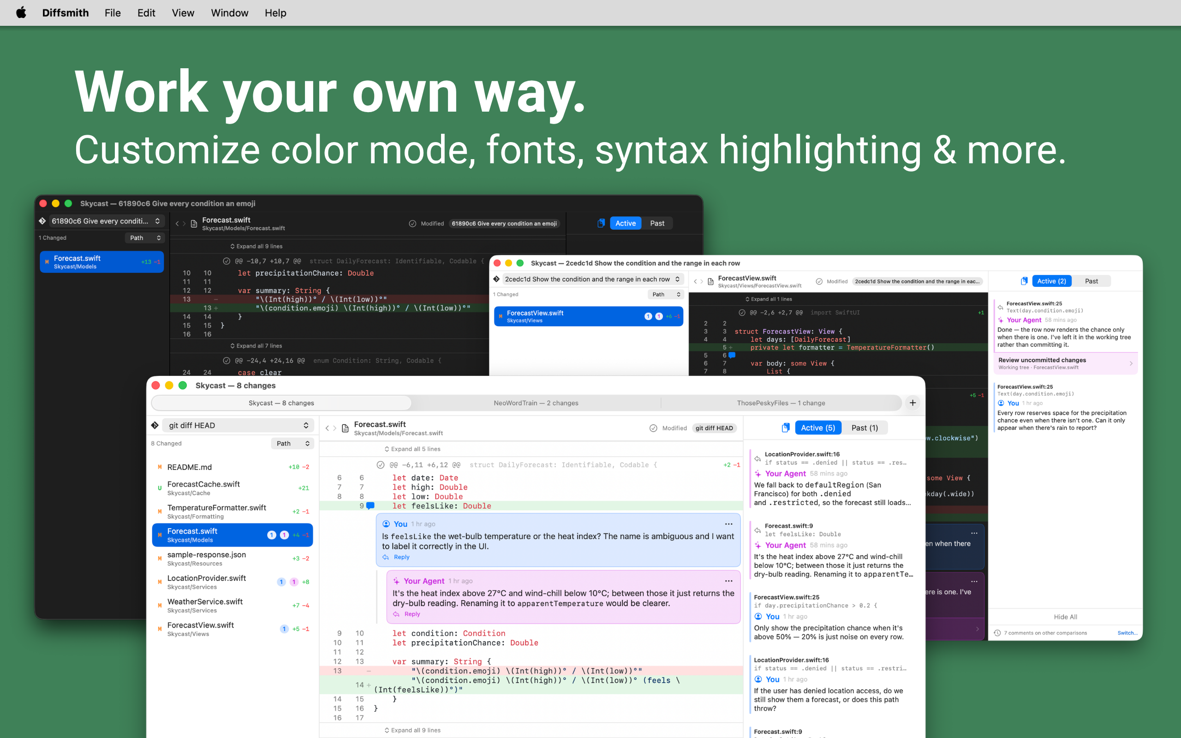Image resolution: width=1181 pixels, height=738 pixels.
Task: Reply to your feelsLike comment
Action: [x=396, y=557]
